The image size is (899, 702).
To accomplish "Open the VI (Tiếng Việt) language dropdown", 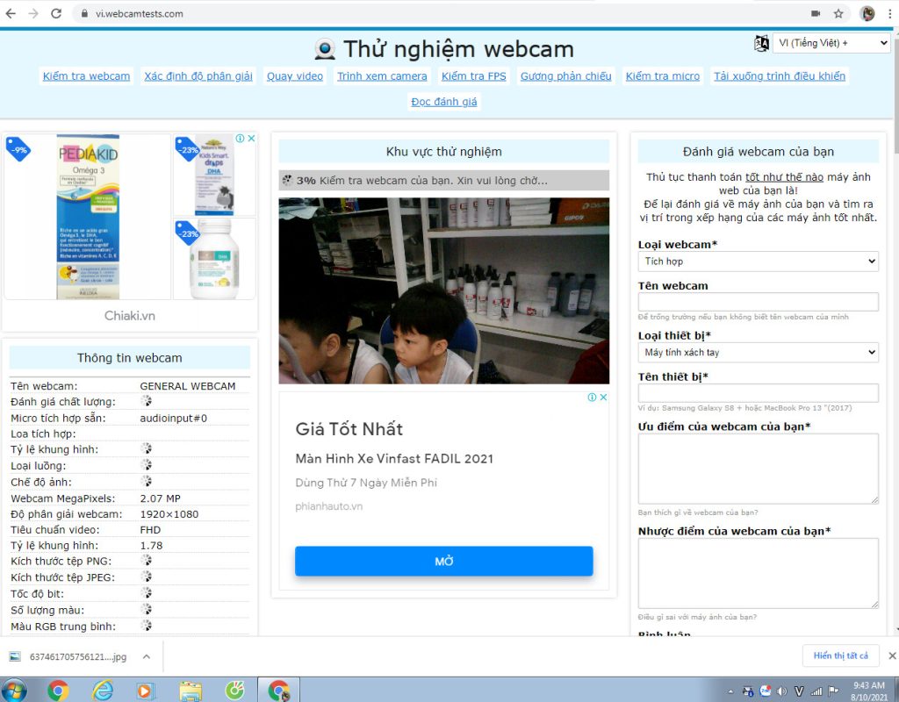I will pos(831,43).
